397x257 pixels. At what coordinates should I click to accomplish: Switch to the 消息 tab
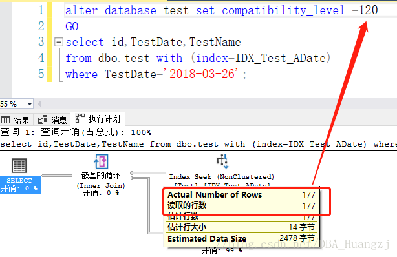coord(52,119)
